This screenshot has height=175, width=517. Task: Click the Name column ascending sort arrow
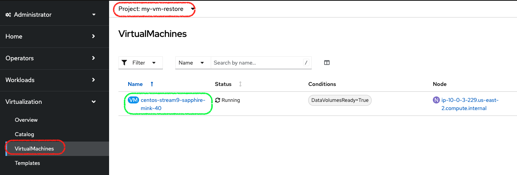(152, 84)
